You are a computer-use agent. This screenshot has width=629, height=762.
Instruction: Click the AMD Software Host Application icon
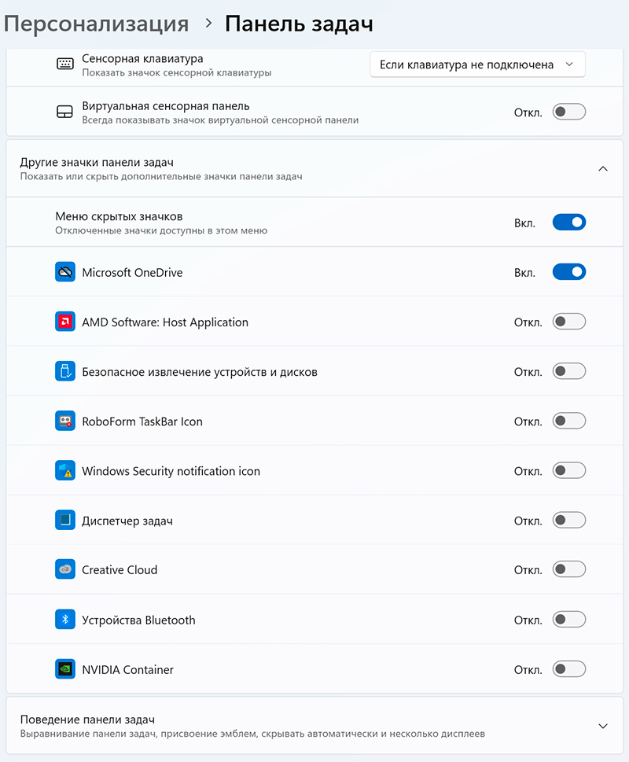(x=64, y=322)
